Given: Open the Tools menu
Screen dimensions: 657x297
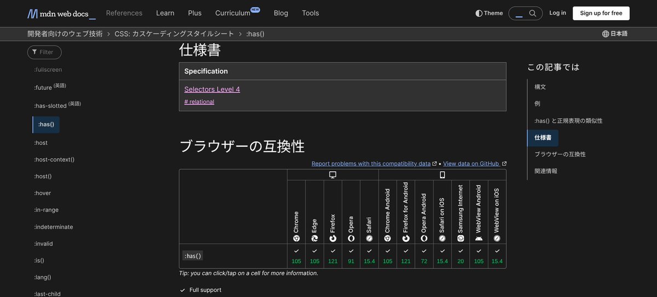Looking at the screenshot, I should click(x=310, y=13).
